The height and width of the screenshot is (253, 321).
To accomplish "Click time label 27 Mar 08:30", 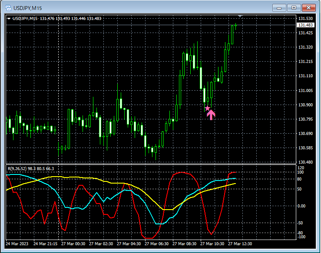I will (x=185, y=244).
